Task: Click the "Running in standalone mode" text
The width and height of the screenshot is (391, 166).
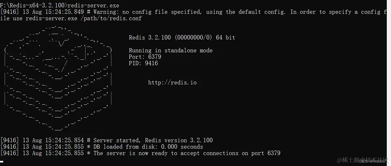Action: (x=171, y=50)
